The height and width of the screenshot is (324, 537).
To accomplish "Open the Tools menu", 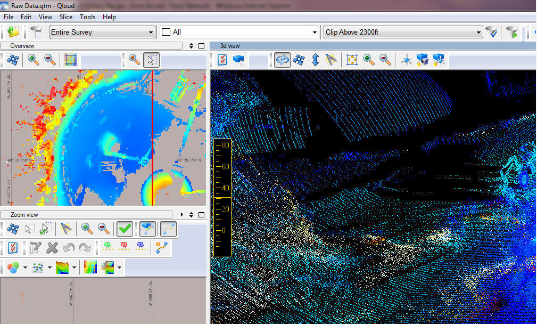I will click(87, 17).
